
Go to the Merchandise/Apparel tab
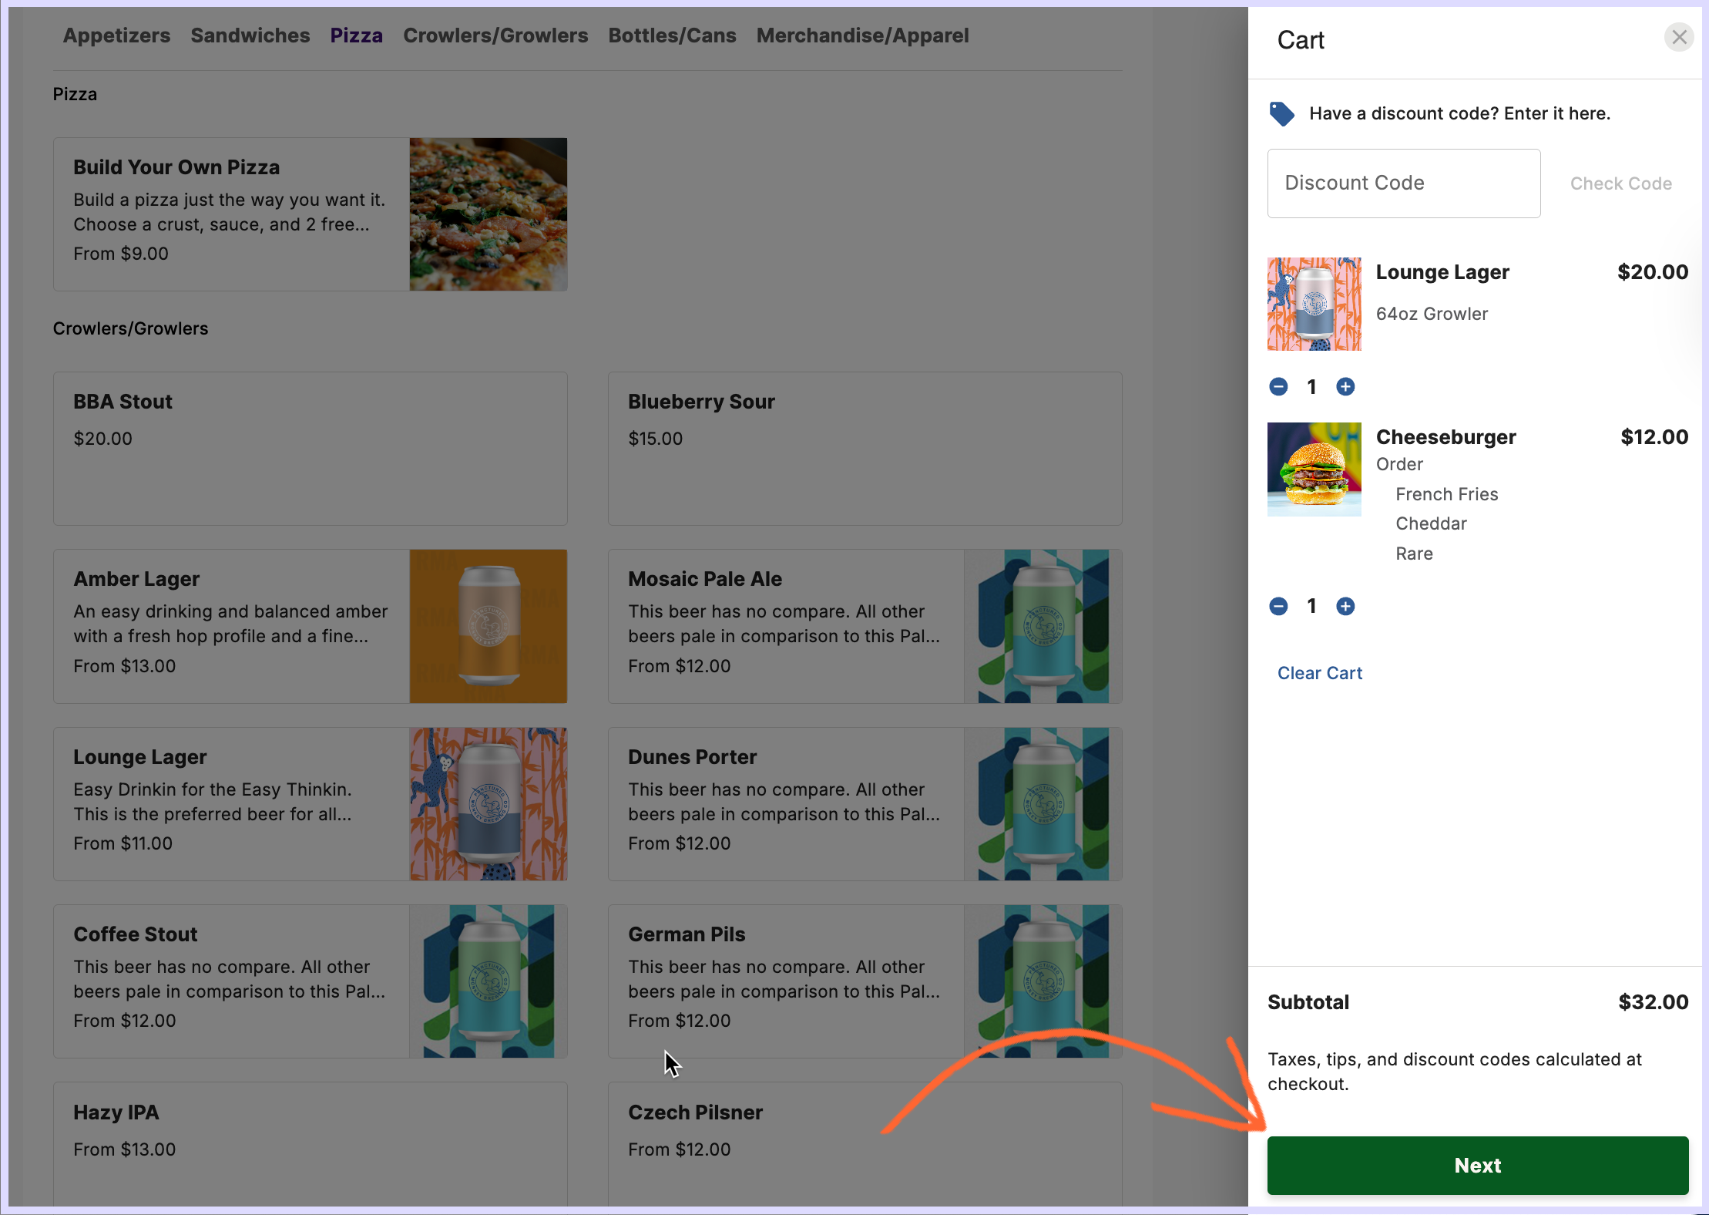click(861, 35)
